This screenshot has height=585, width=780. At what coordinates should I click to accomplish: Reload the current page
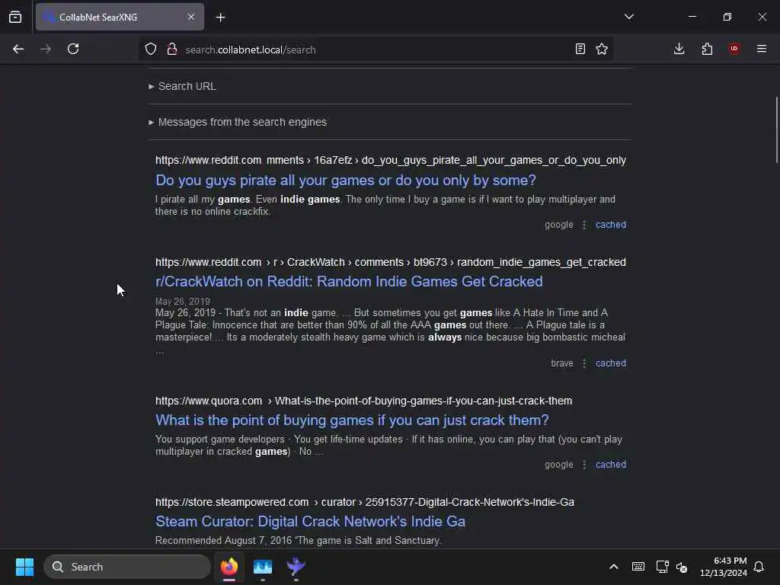(x=73, y=49)
